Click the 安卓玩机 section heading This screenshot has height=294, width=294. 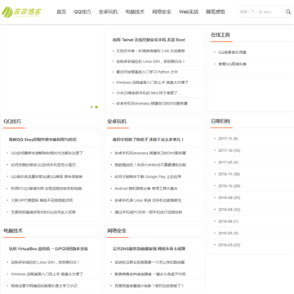tap(117, 122)
